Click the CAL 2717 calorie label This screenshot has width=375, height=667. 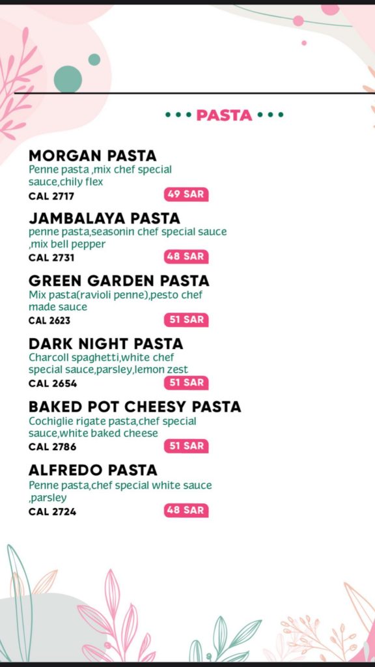(x=51, y=197)
